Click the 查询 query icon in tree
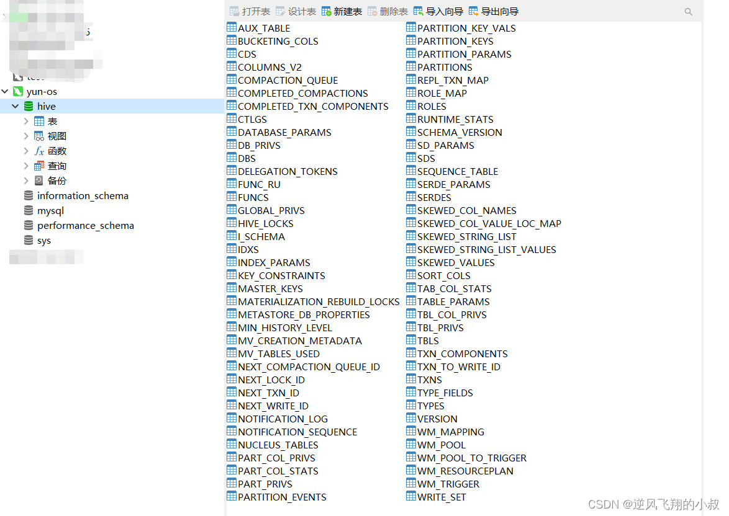729x516 pixels. pyautogui.click(x=39, y=166)
